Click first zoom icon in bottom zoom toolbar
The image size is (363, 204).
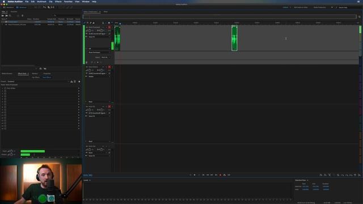[321, 175]
